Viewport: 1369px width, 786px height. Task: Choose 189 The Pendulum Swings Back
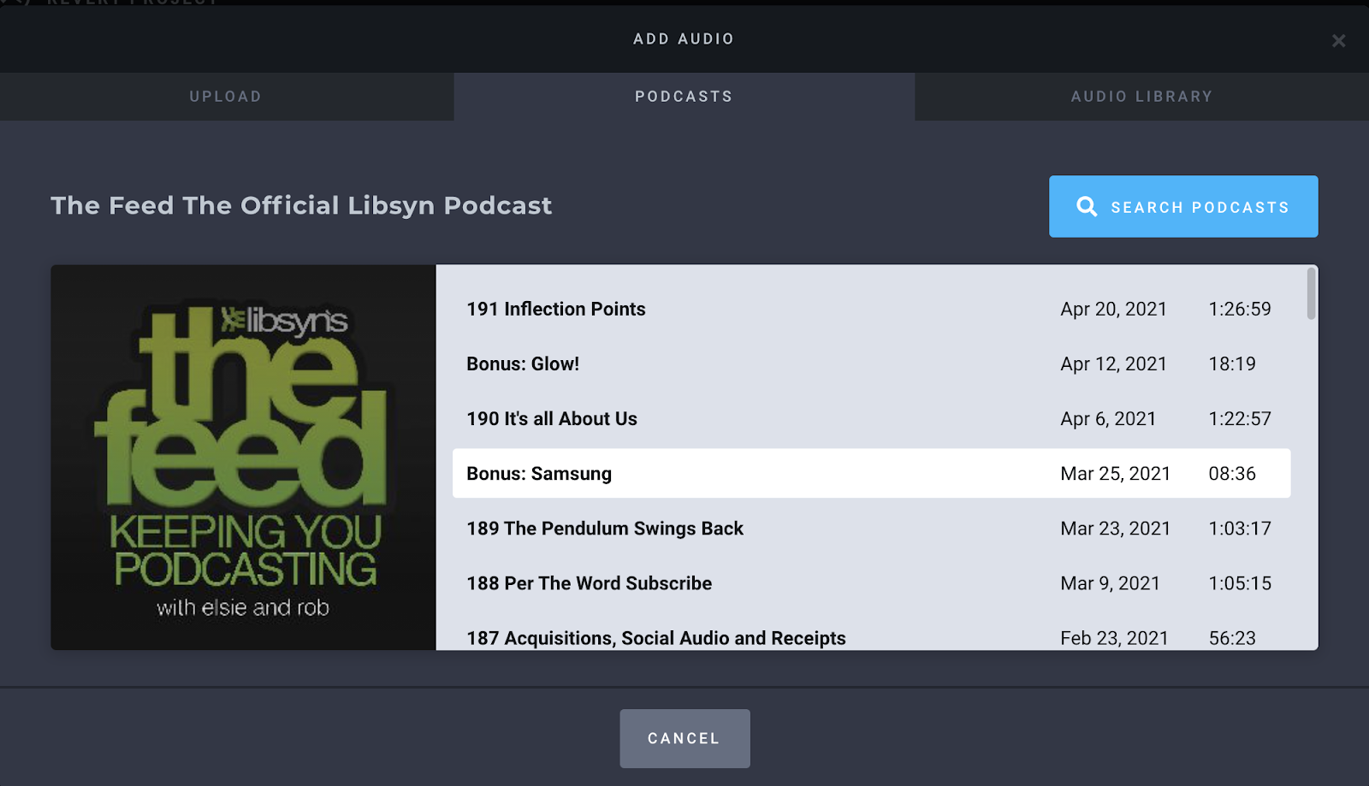point(871,528)
